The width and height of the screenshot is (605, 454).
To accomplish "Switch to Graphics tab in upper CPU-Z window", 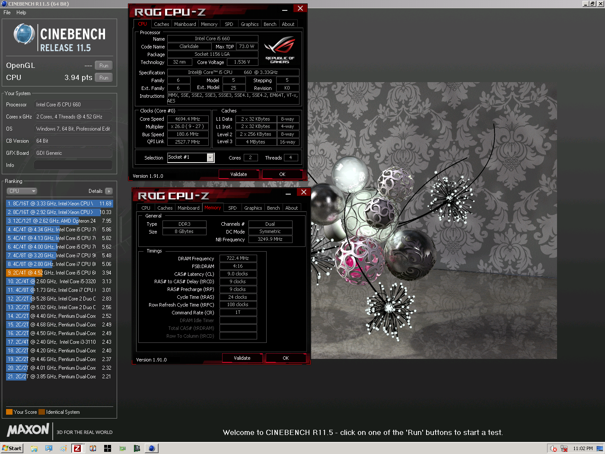I will [x=250, y=24].
